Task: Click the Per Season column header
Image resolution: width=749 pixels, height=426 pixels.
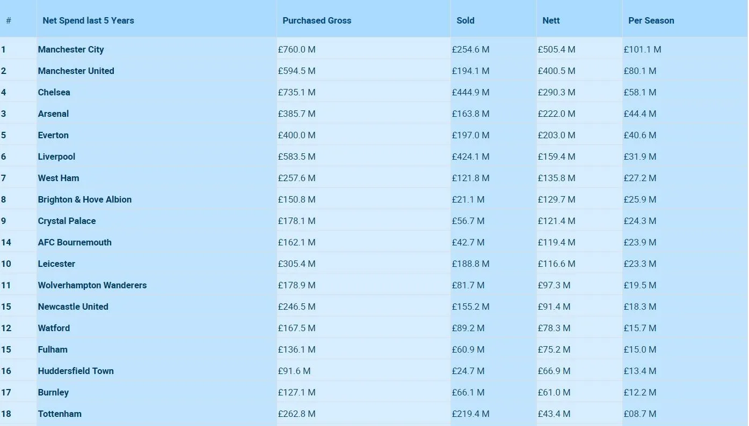Action: point(651,21)
